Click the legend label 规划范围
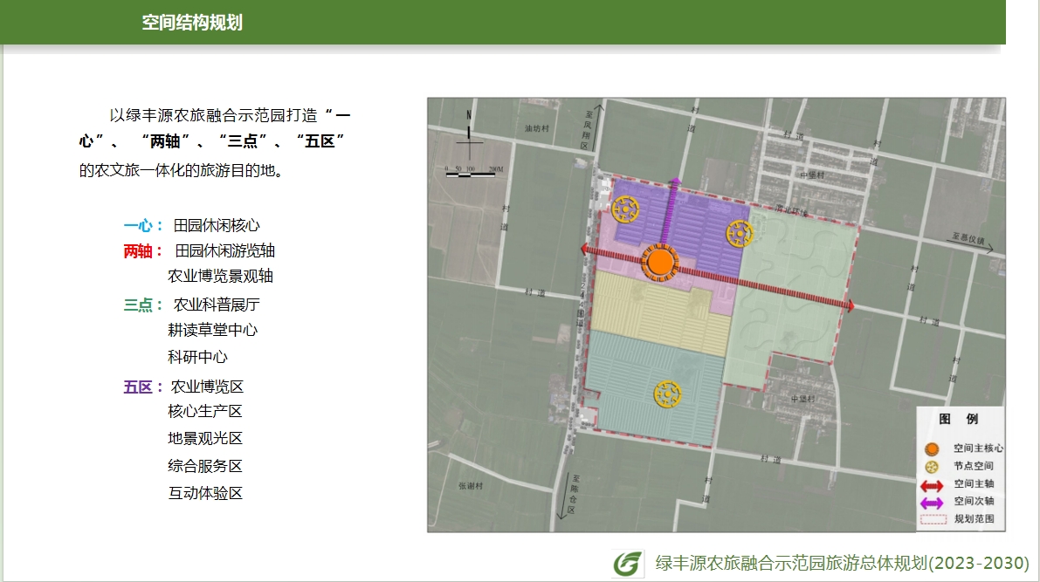The image size is (1040, 582). [974, 519]
